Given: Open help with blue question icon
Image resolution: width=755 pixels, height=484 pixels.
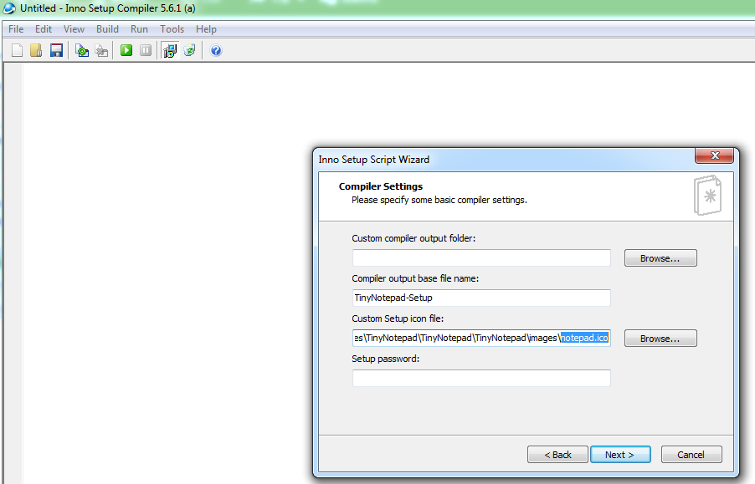Looking at the screenshot, I should click(216, 50).
